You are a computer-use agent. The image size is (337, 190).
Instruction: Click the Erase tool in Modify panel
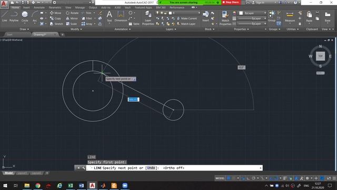[x=100, y=13]
